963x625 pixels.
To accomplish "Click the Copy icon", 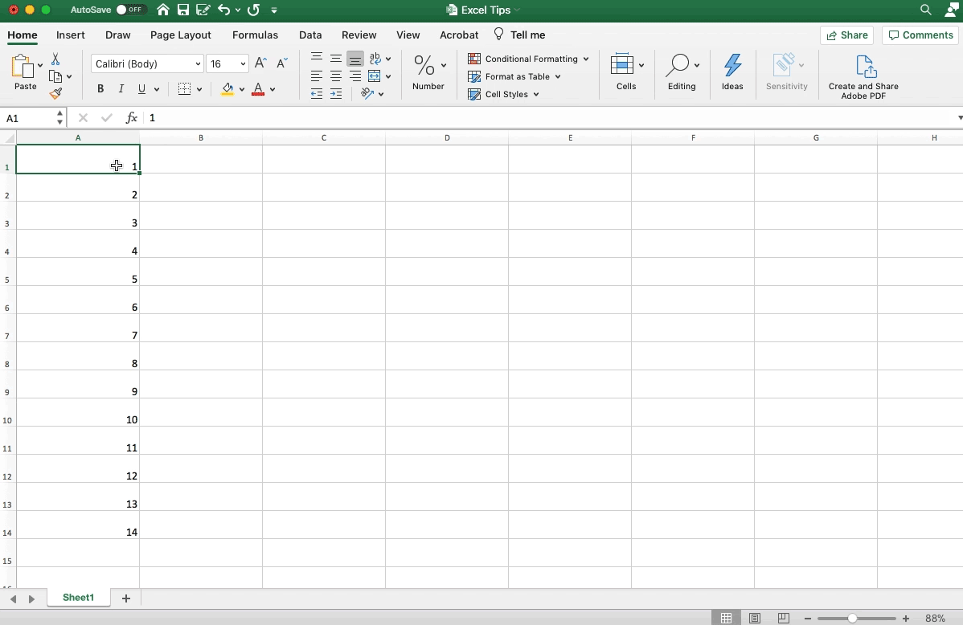I will pyautogui.click(x=57, y=76).
